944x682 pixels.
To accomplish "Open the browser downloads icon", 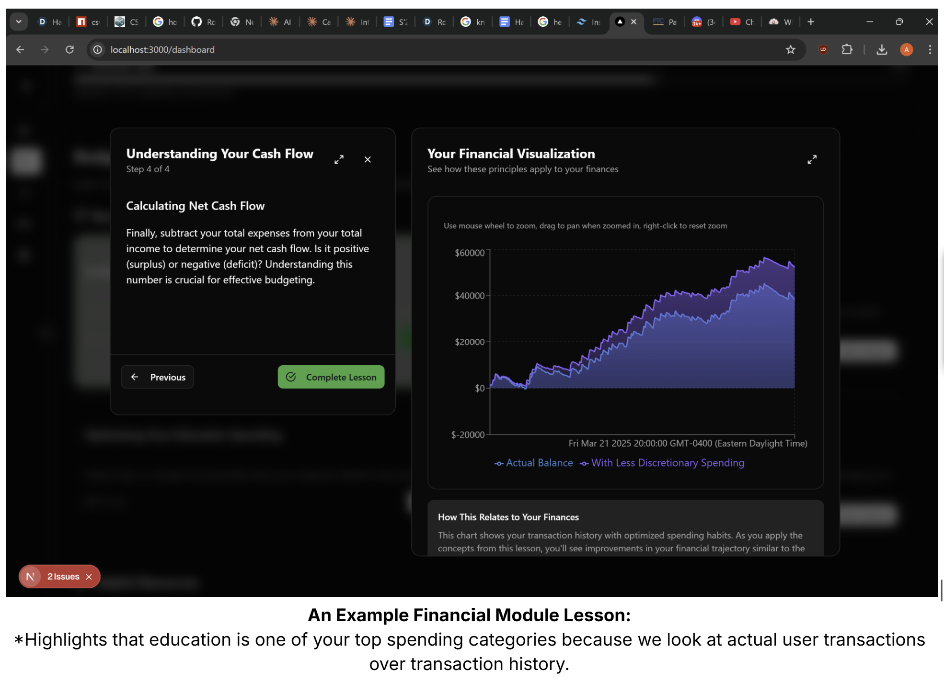I will (x=881, y=50).
